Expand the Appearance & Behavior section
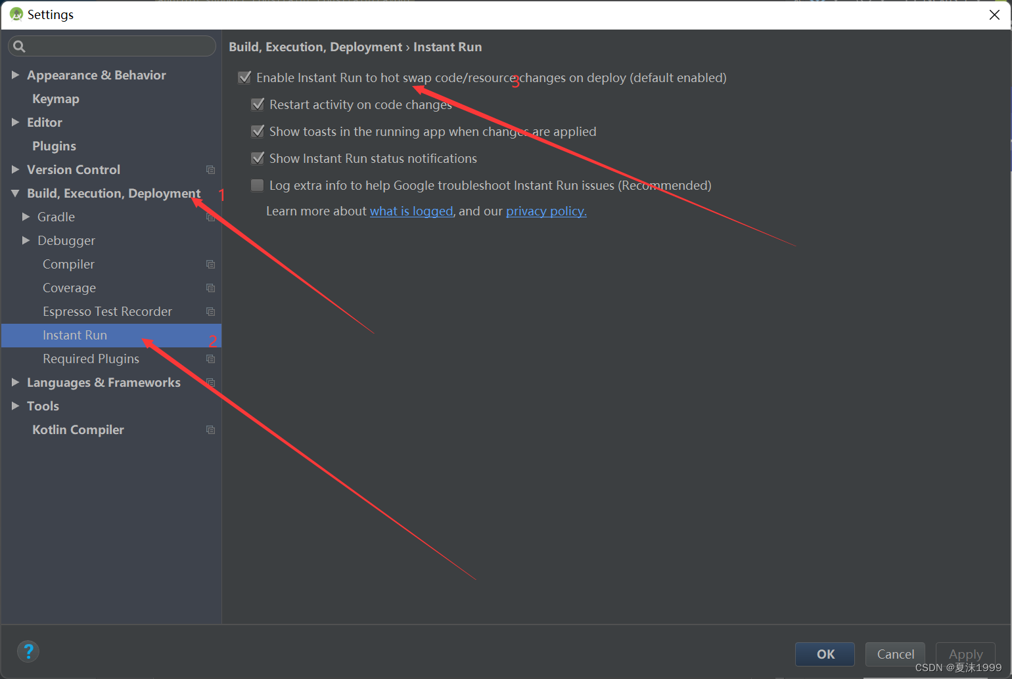1012x679 pixels. pos(16,75)
